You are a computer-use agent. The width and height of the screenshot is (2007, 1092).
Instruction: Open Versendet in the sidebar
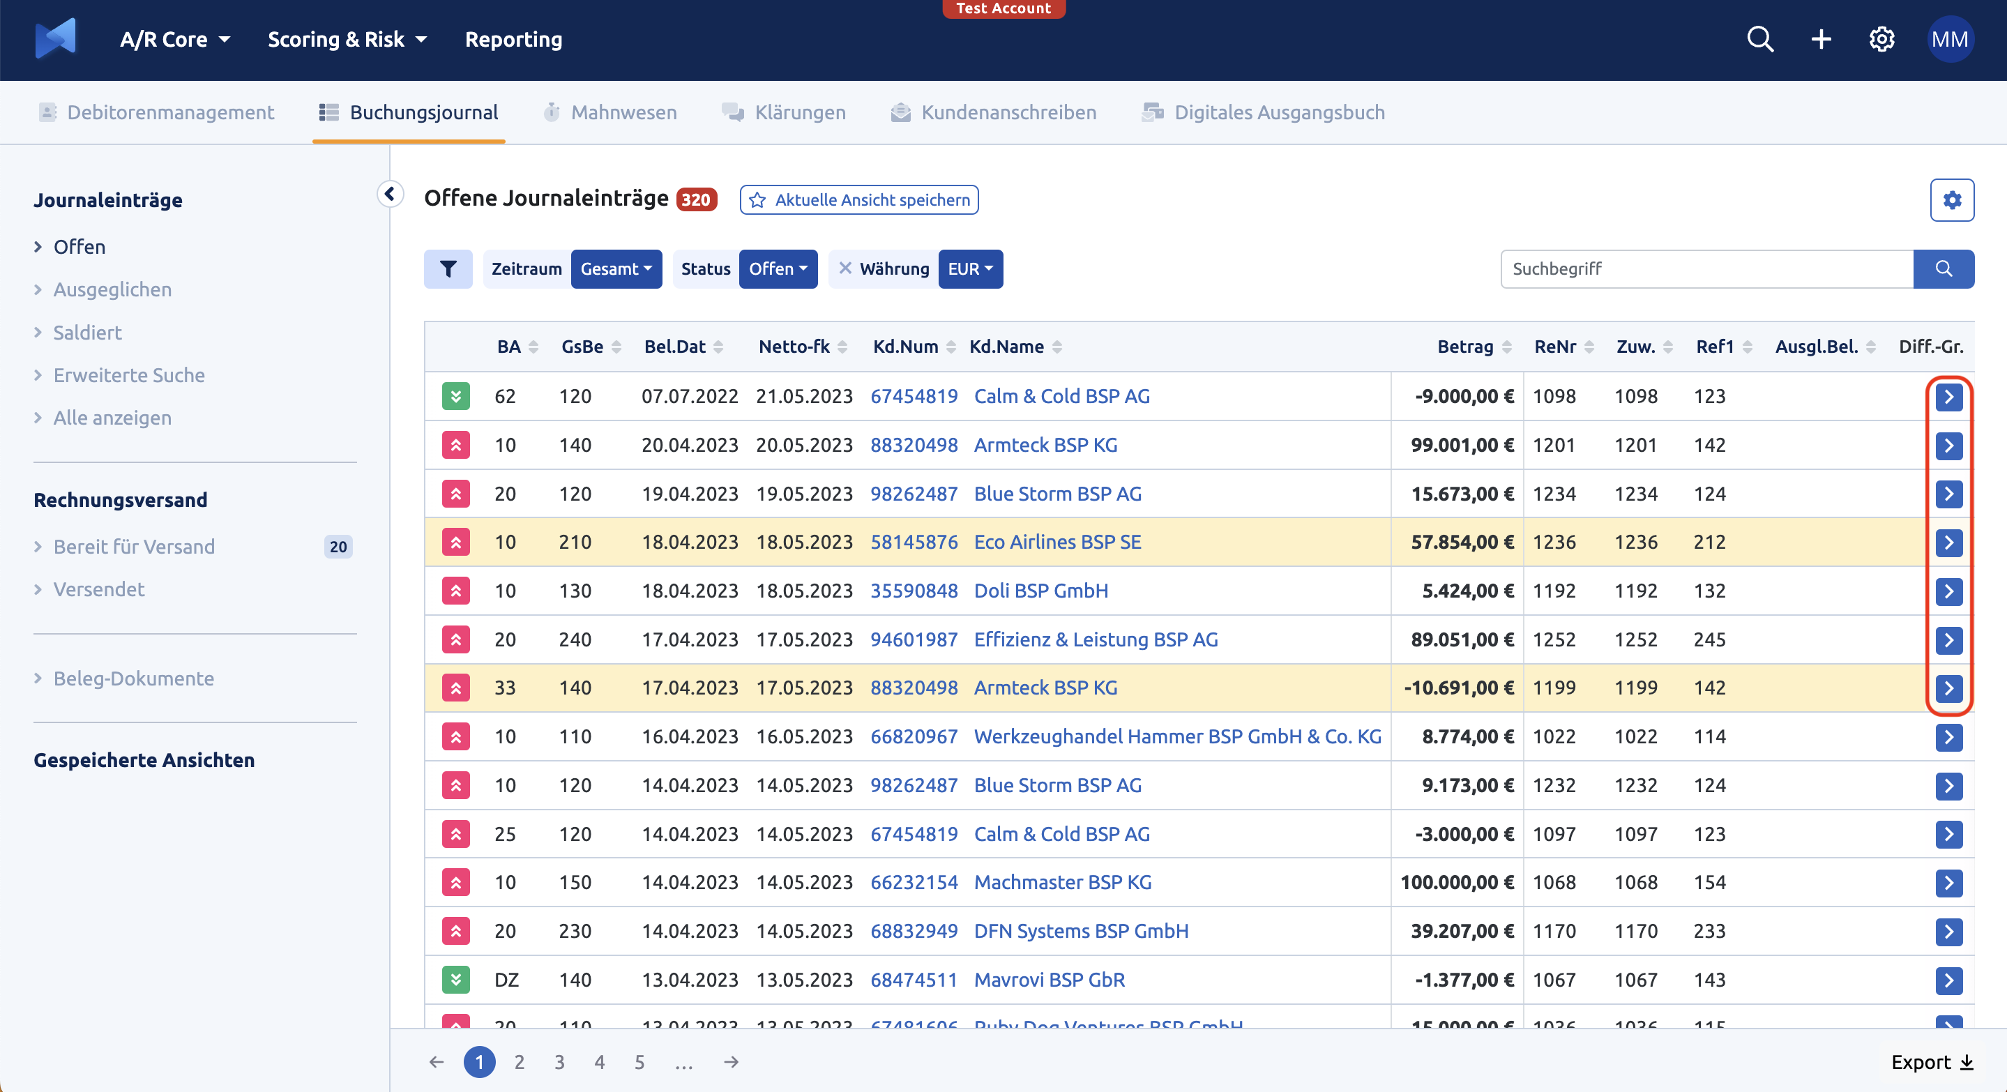[99, 590]
